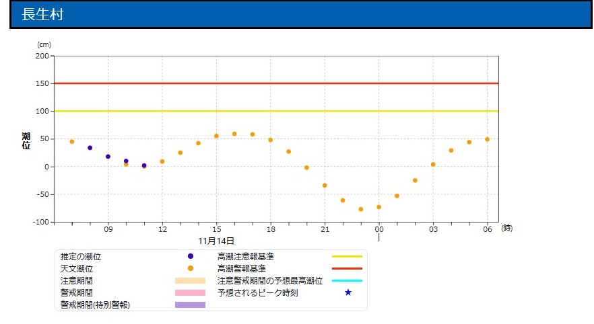Click the 警戒期間(特別警報) legend label
Image resolution: width=594 pixels, height=324 pixels.
point(95,305)
